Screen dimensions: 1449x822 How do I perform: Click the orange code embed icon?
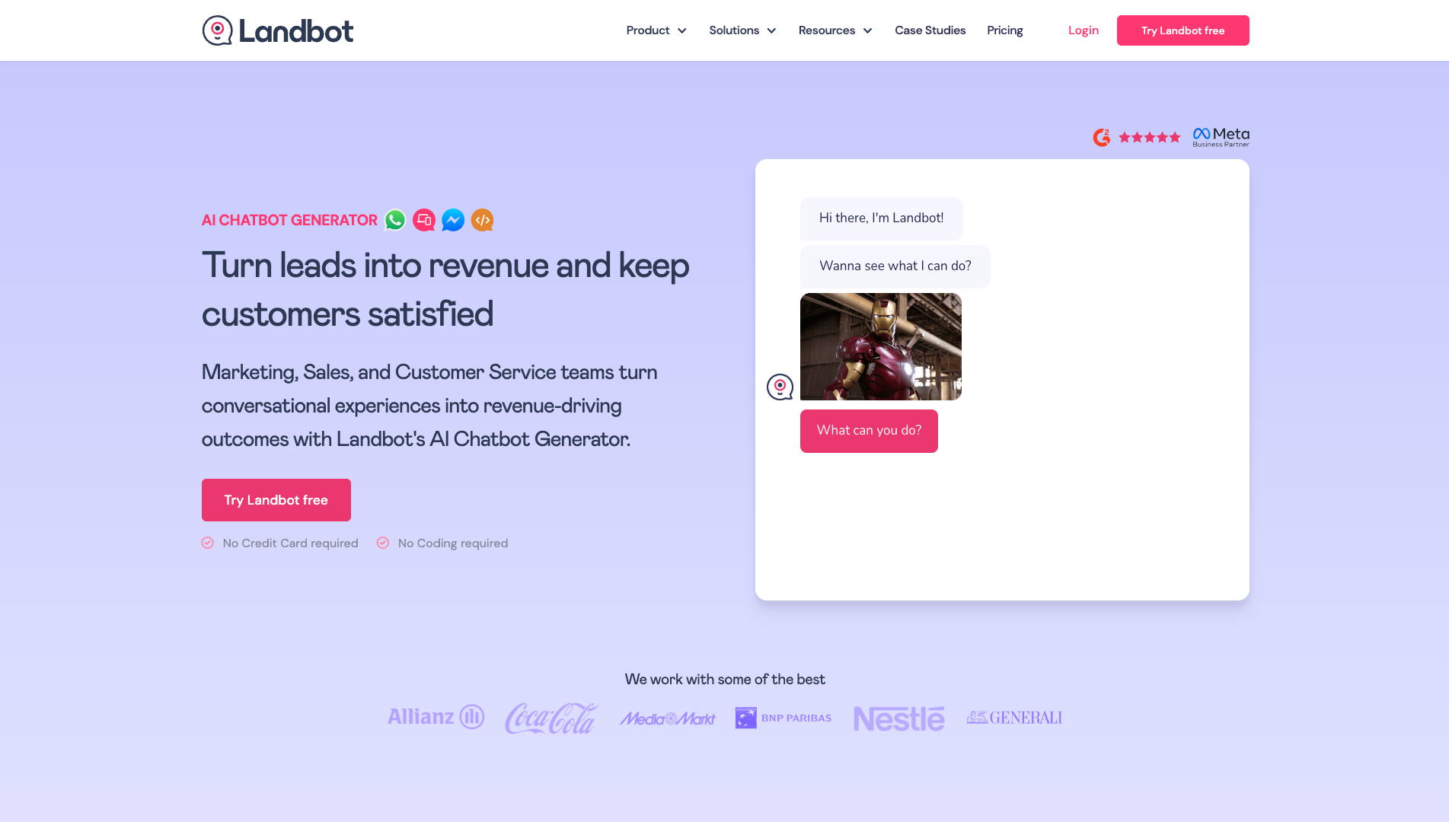pyautogui.click(x=482, y=220)
